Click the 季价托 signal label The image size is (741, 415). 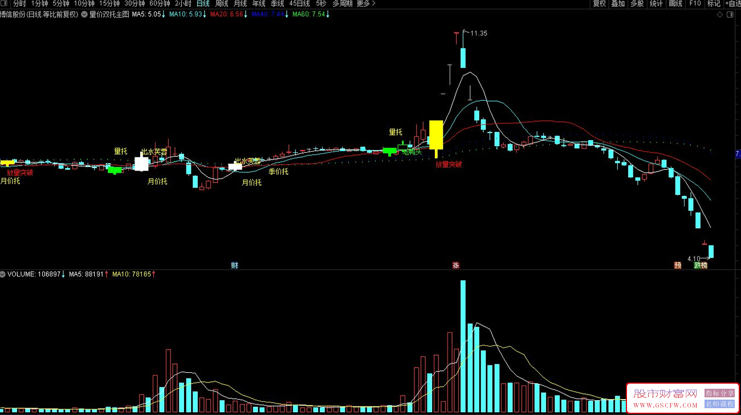tap(279, 172)
